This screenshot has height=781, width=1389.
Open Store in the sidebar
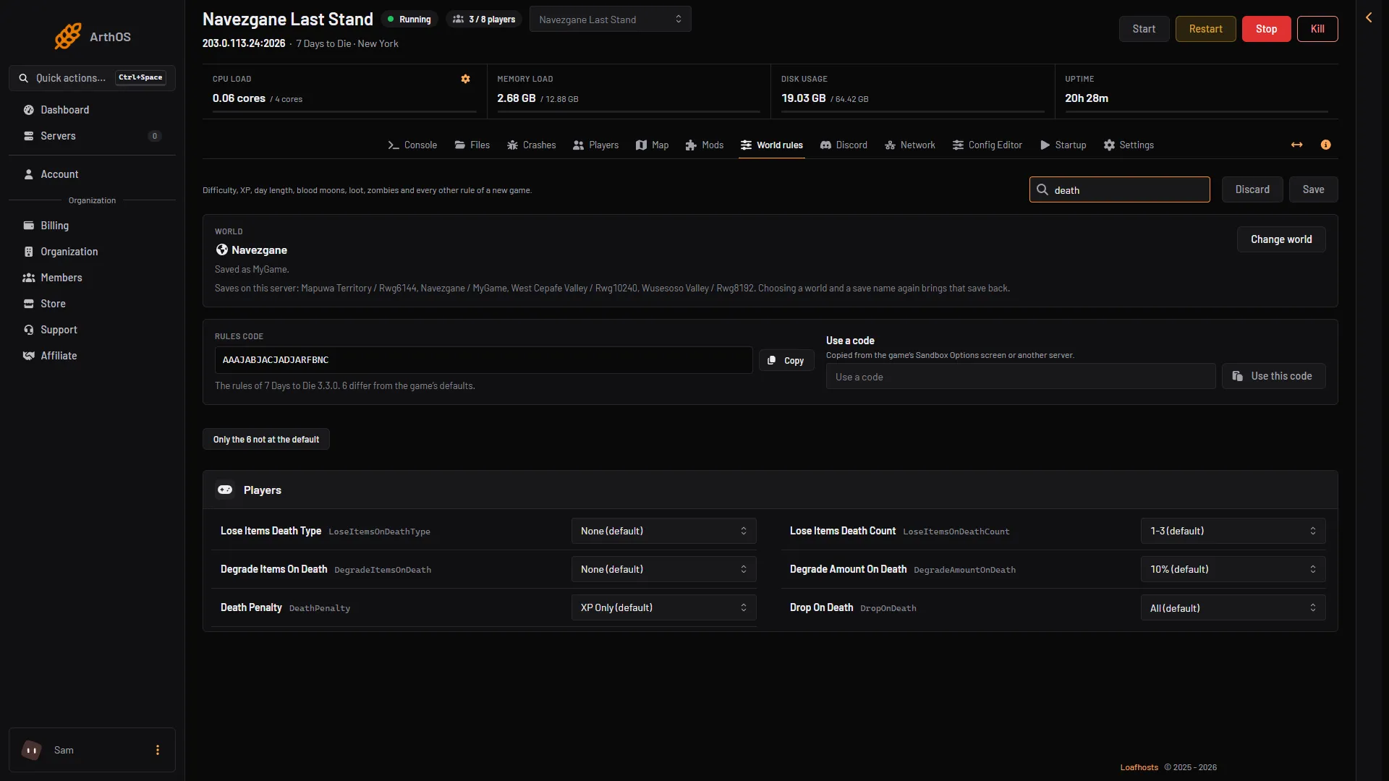point(92,304)
